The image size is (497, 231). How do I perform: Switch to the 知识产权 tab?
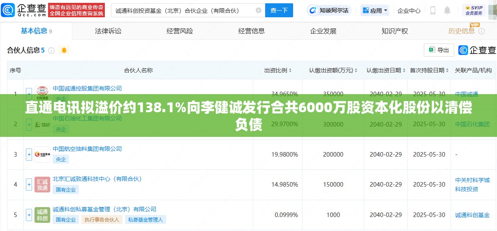coord(395,31)
